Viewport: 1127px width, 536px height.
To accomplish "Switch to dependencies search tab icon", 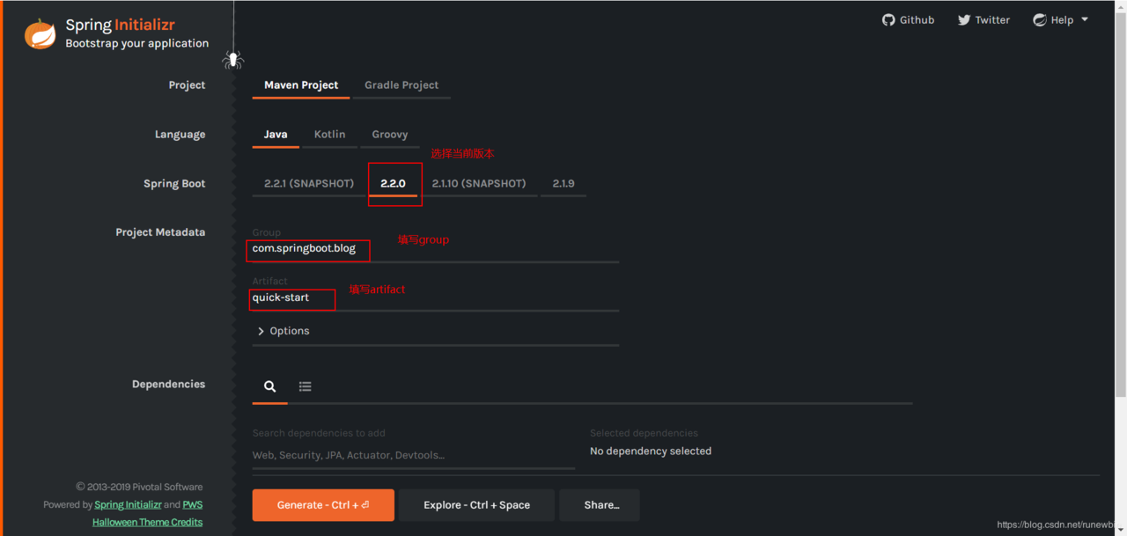I will pos(270,386).
